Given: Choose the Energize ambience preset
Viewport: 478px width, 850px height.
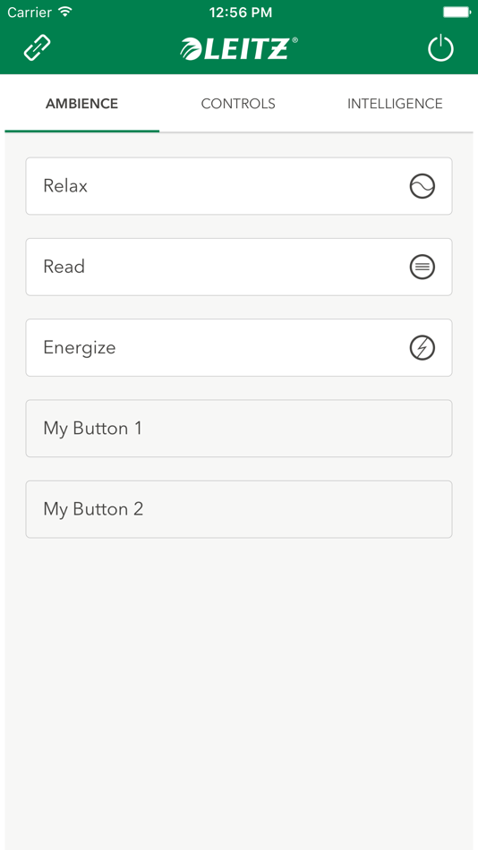Looking at the screenshot, I should (239, 347).
